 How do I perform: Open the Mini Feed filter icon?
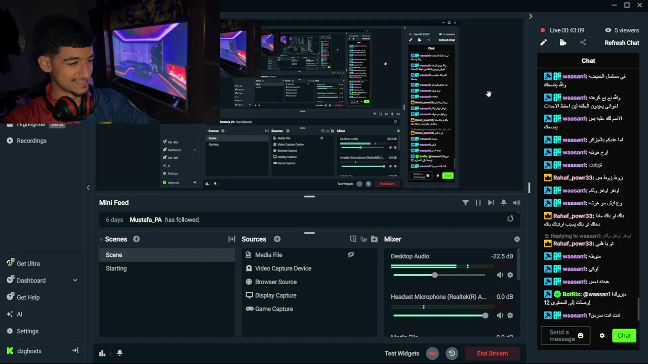click(x=465, y=203)
